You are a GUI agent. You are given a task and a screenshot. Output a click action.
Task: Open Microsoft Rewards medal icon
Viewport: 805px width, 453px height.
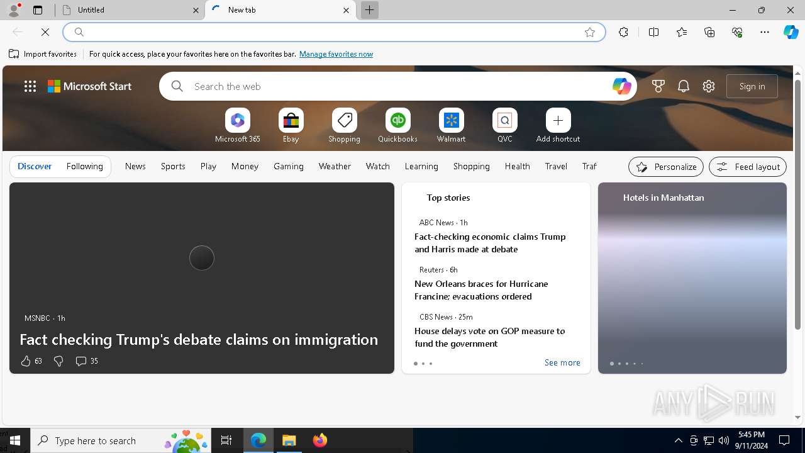tap(658, 86)
